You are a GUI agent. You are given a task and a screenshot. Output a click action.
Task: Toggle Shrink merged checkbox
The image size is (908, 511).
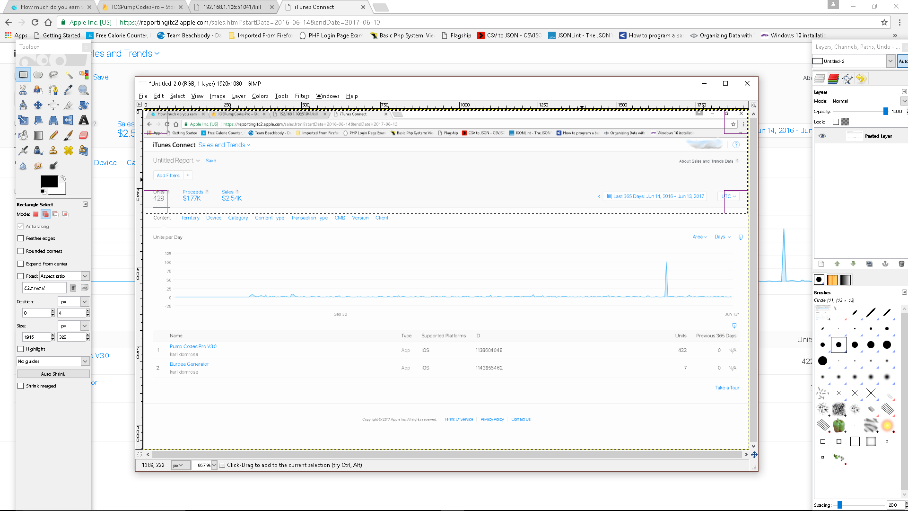(20, 386)
